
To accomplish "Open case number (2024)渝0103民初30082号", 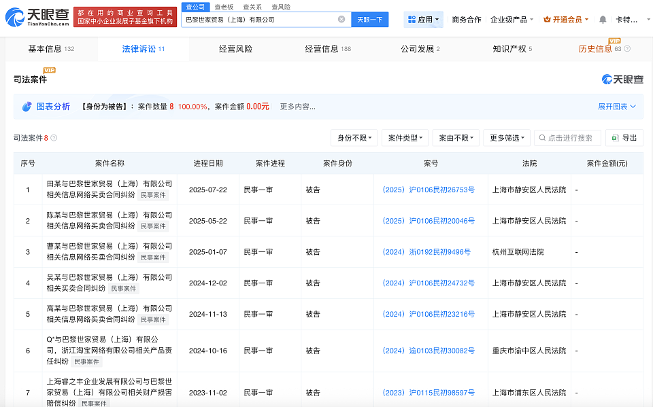I will pos(429,351).
